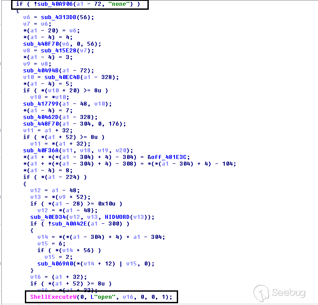This screenshot has height=305, width=318.
Task: Click sub_40ED34(v12, v13, HIDWORD(v13)) call
Action: coord(92,217)
